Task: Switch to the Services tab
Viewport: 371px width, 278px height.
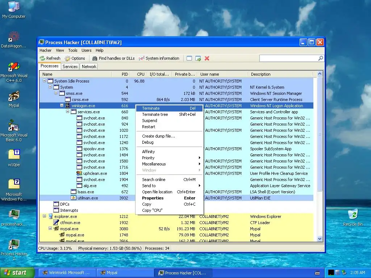Action: tap(70, 67)
